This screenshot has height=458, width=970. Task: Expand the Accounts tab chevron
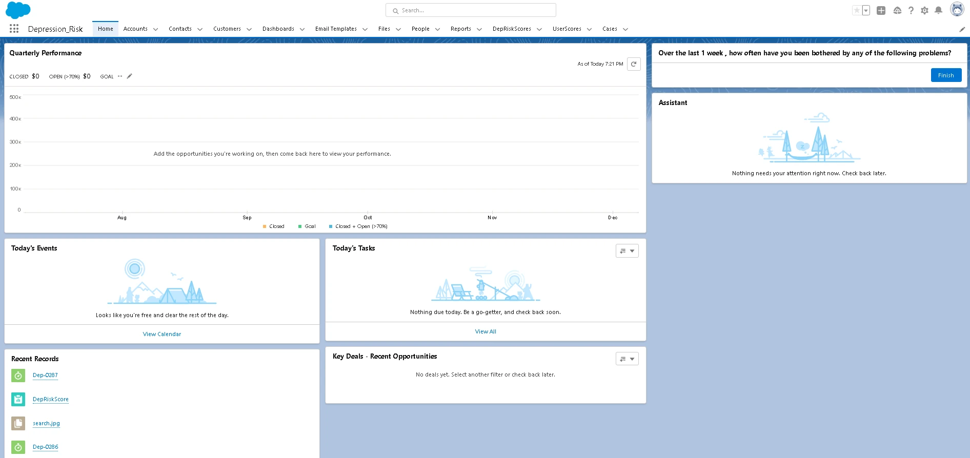pos(155,29)
